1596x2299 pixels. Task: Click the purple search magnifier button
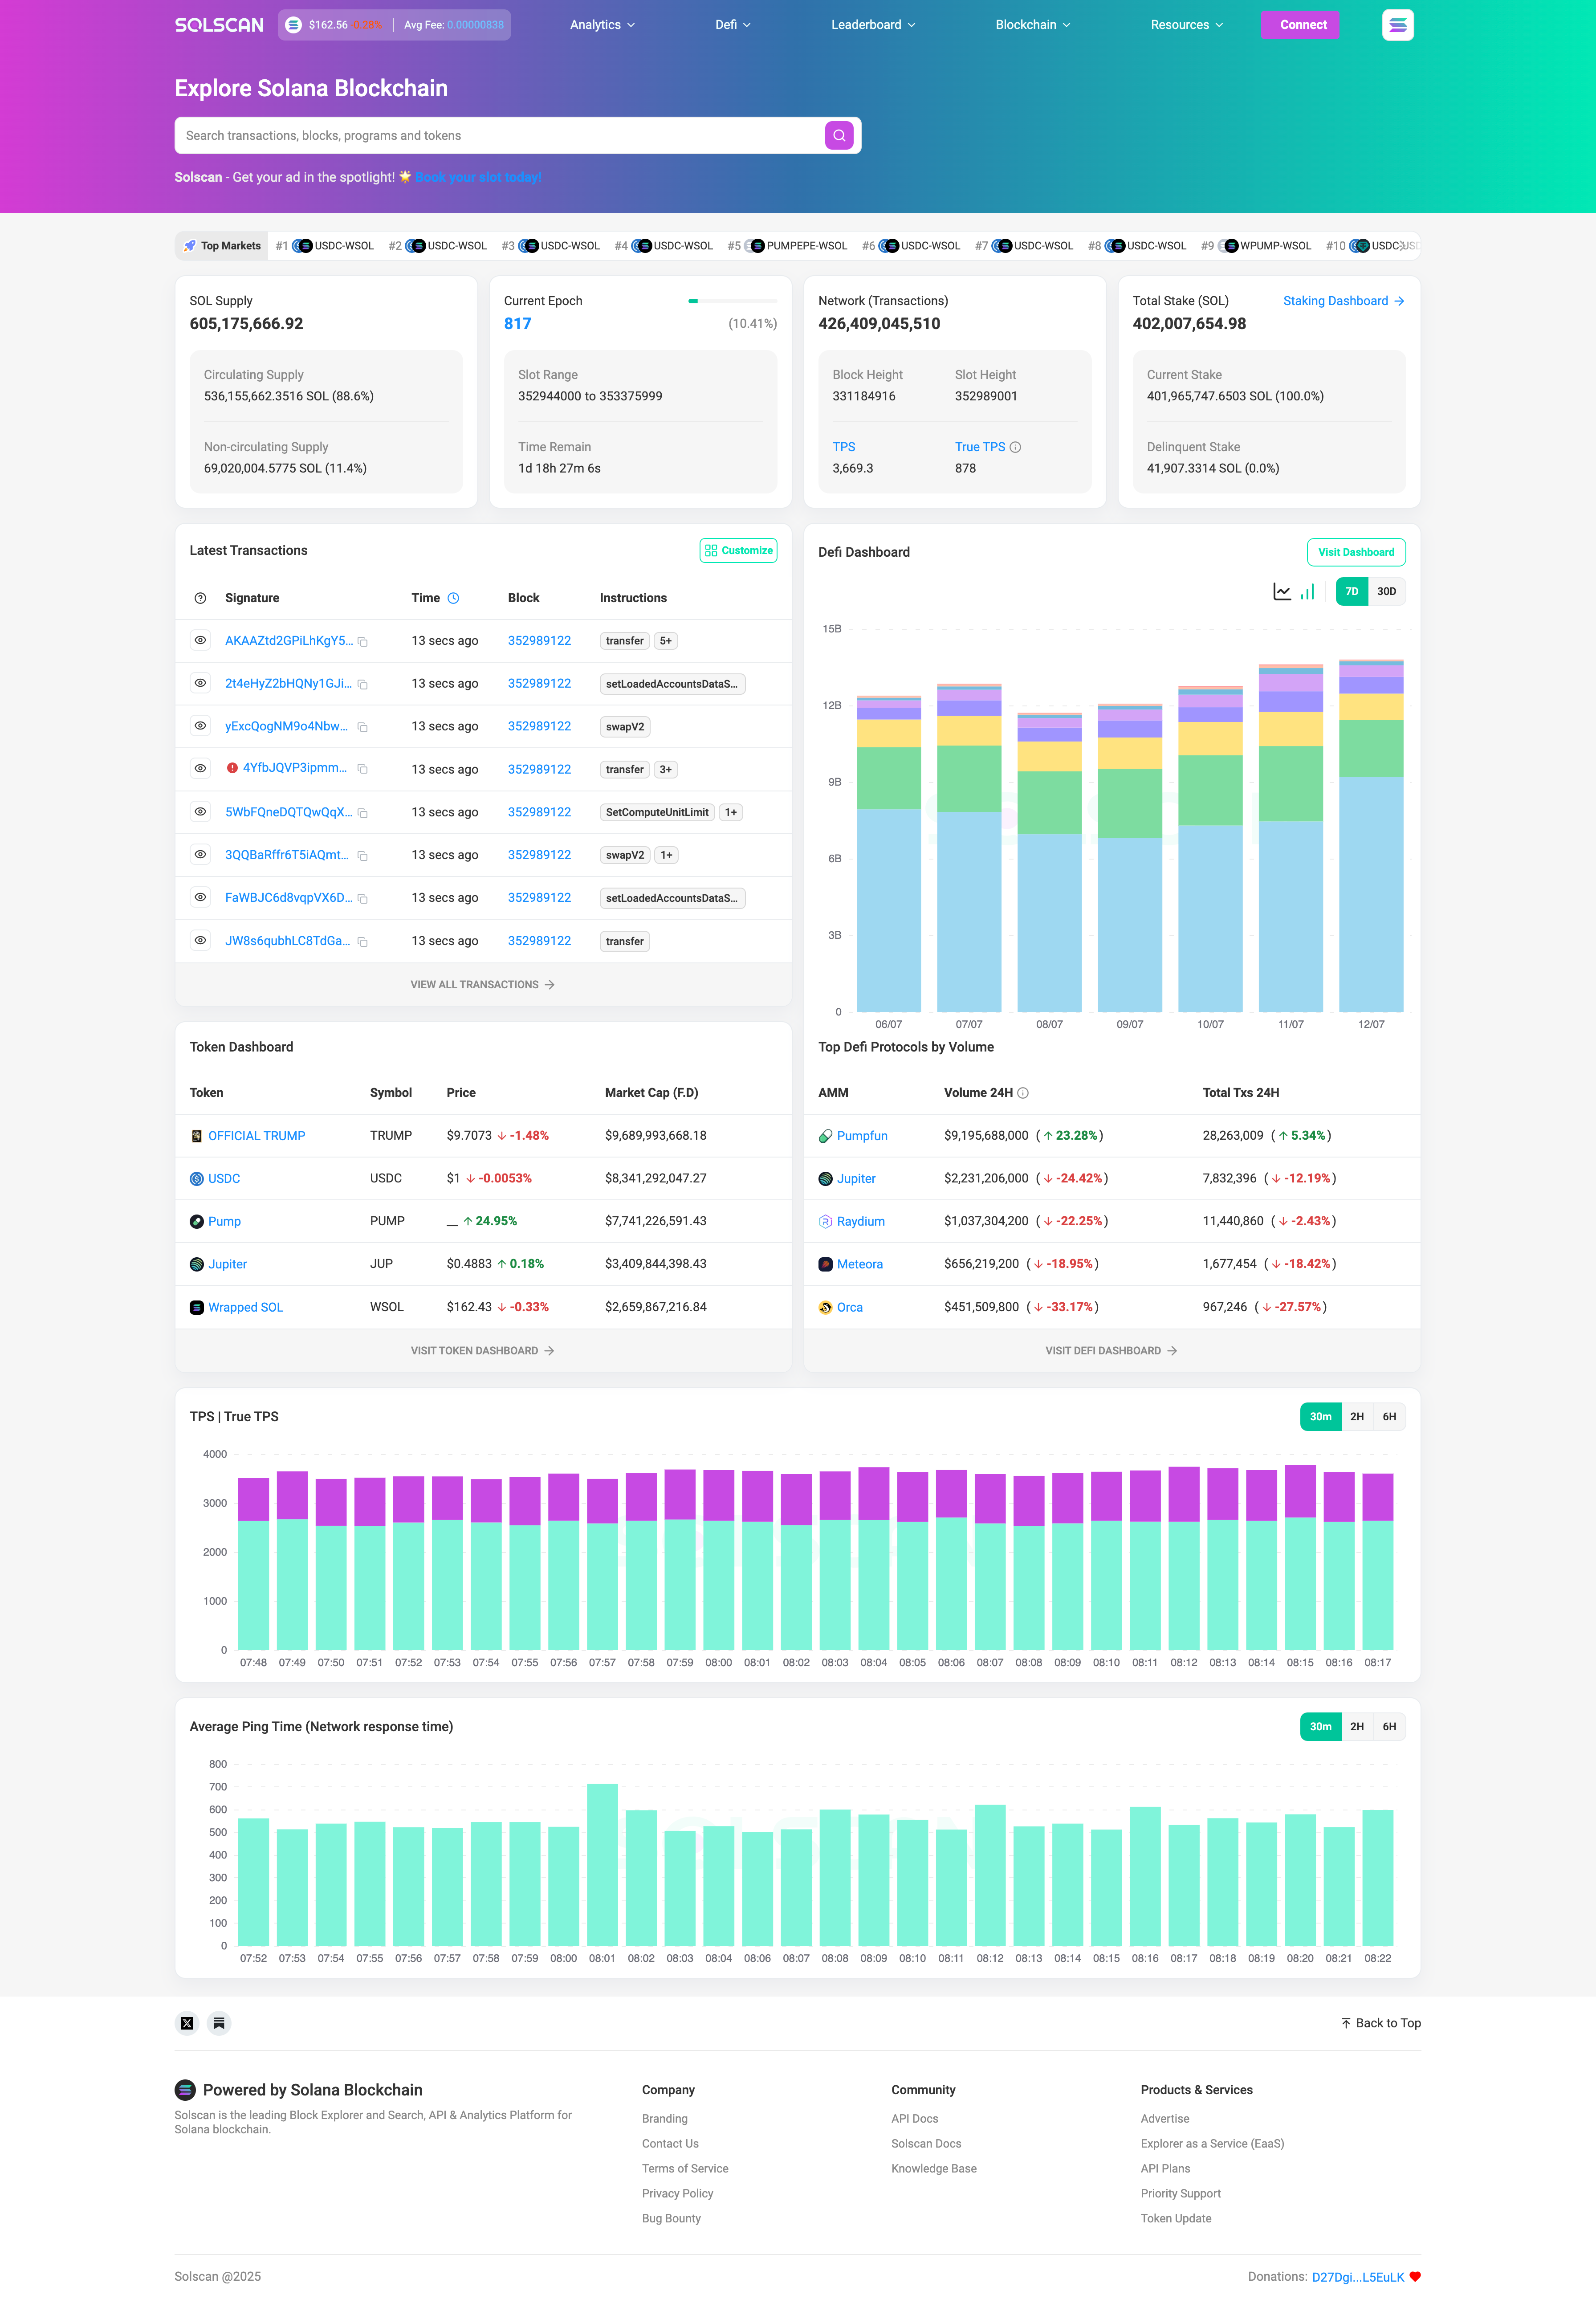[x=838, y=135]
